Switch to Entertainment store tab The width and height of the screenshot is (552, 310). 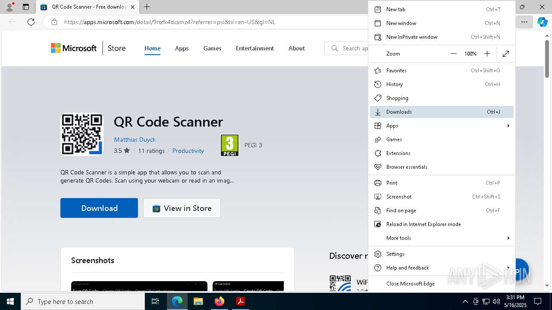coord(255,48)
